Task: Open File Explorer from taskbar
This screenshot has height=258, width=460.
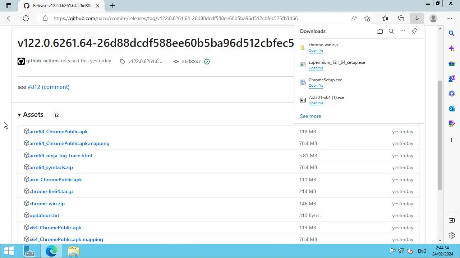Action: point(74,251)
